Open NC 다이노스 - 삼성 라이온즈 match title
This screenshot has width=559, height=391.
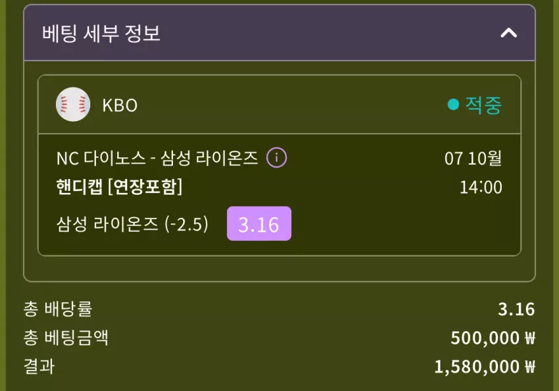point(157,158)
